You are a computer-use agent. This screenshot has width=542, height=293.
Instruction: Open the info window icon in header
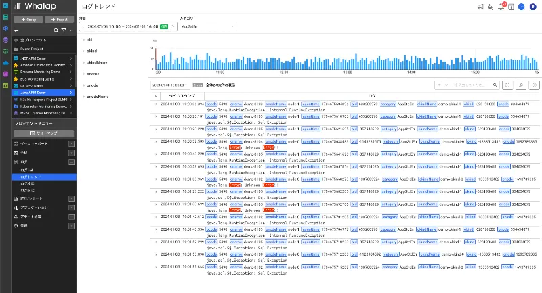(511, 7)
